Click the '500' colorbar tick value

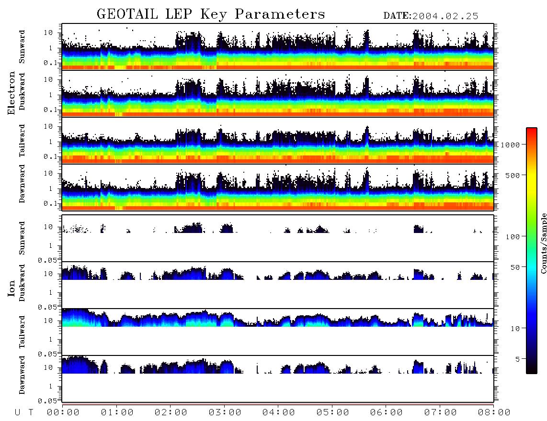coord(513,175)
